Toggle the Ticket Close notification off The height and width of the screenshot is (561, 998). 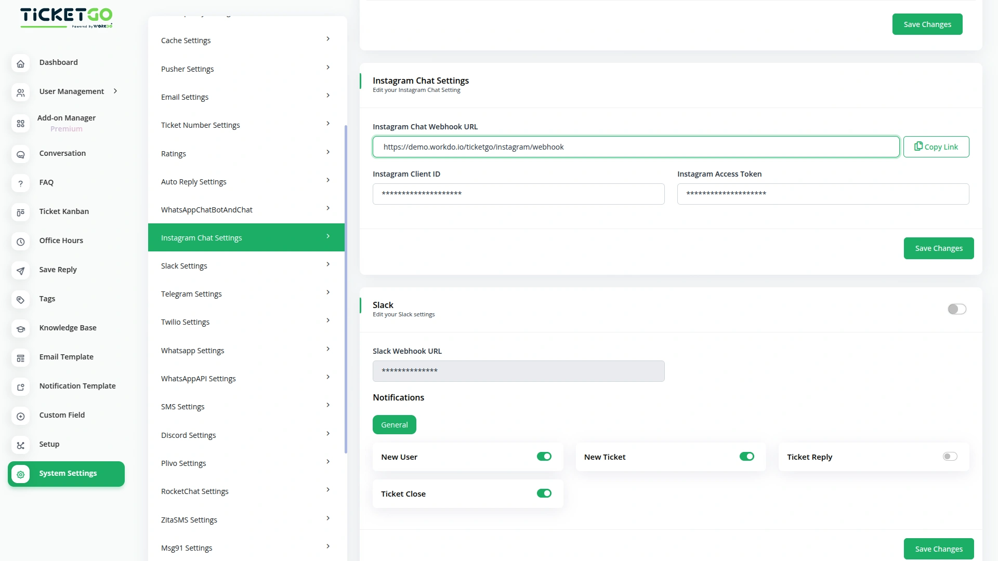coord(544,493)
